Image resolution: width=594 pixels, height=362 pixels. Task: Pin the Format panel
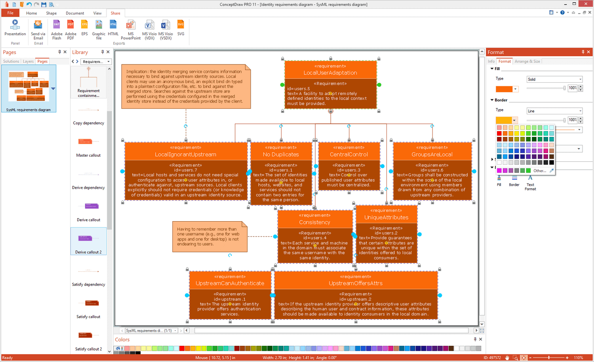point(583,52)
